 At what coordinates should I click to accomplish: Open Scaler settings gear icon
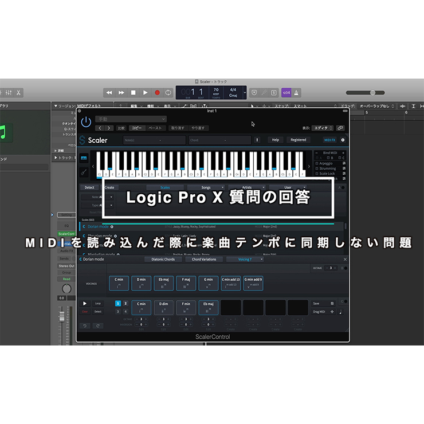coord(343,140)
